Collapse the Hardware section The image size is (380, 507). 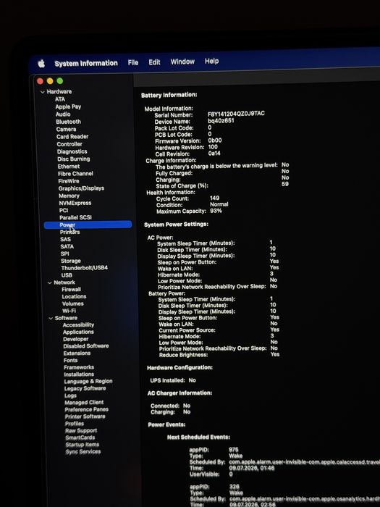(42, 92)
